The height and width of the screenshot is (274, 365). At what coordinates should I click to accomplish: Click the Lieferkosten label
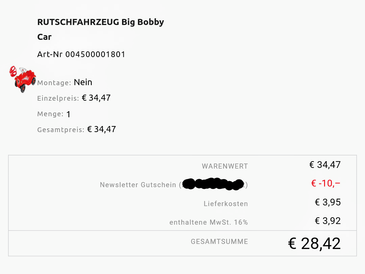pyautogui.click(x=226, y=204)
